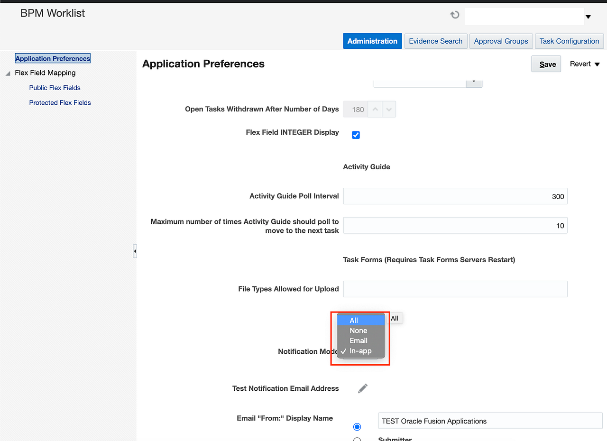Collapse the left sidebar using the splitter arrow
The height and width of the screenshot is (441, 607).
pos(135,251)
